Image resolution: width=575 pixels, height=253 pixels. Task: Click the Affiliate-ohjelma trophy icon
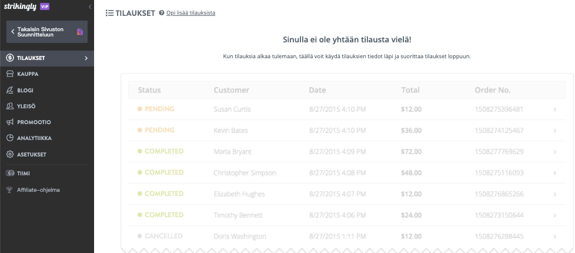10,190
